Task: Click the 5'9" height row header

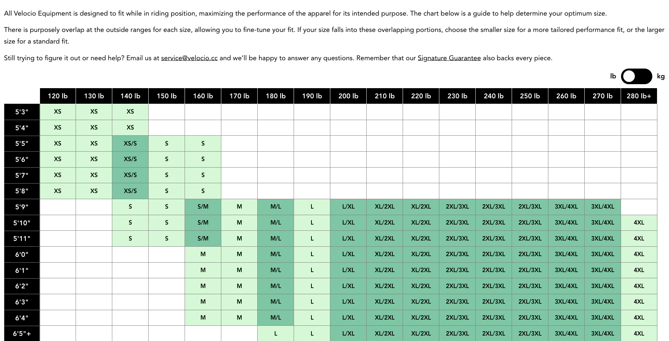Action: click(x=22, y=207)
